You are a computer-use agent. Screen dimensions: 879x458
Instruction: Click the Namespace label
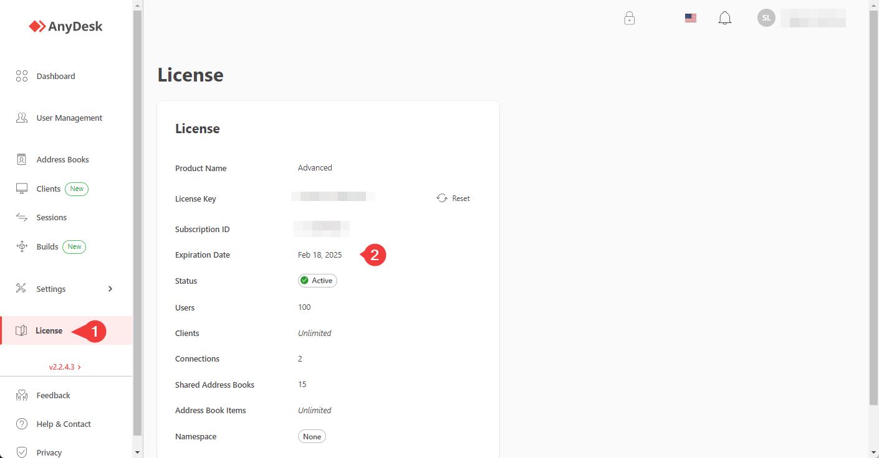click(196, 436)
